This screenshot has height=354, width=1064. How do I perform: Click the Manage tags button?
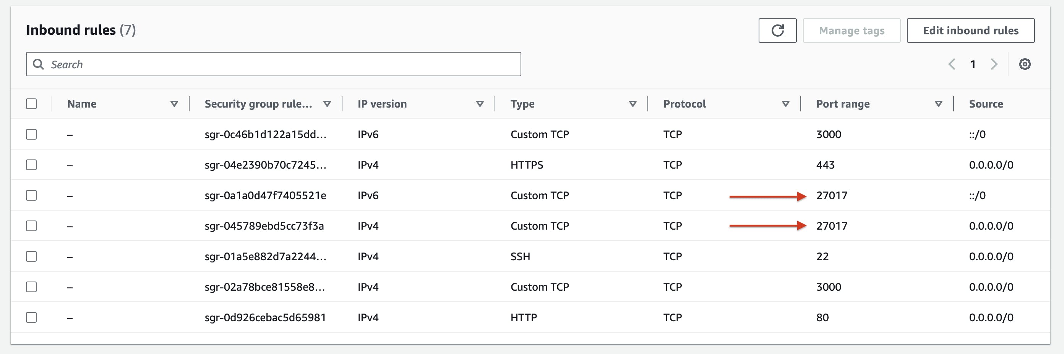851,31
